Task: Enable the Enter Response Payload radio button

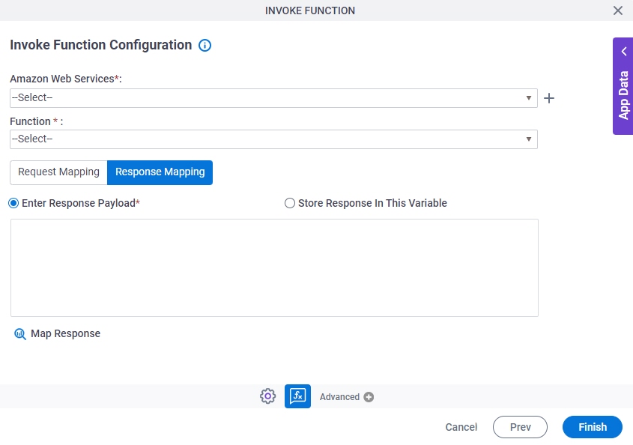Action: click(x=12, y=203)
